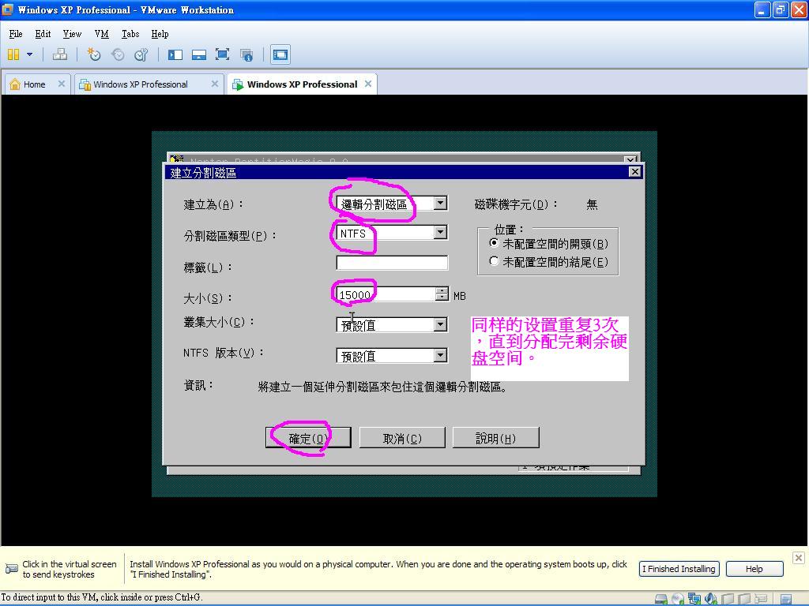Click the CD/DVD drive status bar icon
Screen dimensions: 809x606
point(677,599)
